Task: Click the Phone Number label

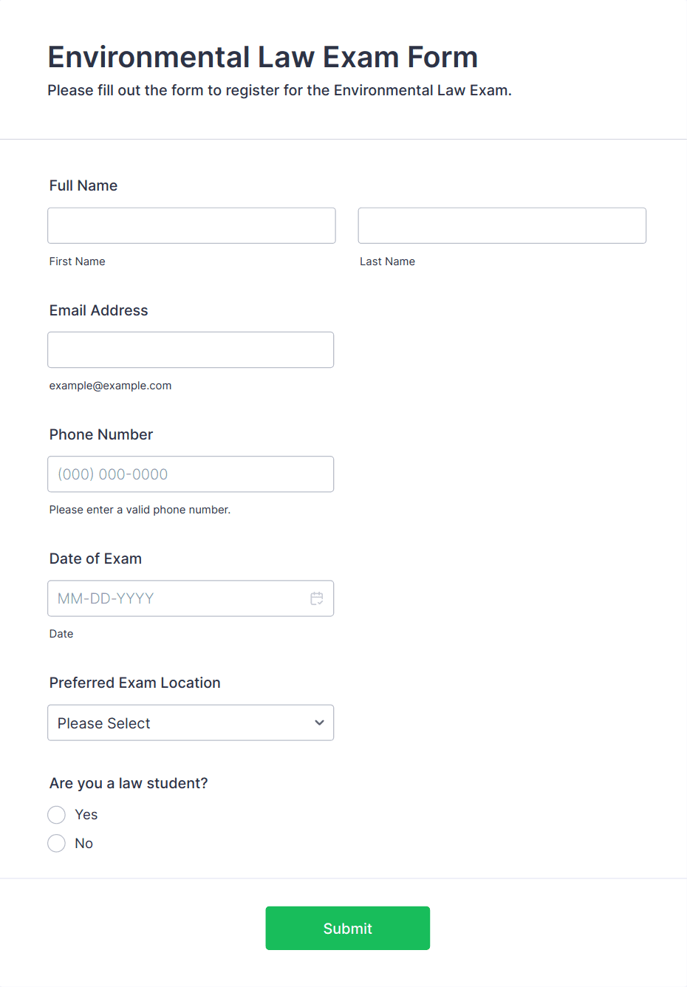Action: [x=101, y=434]
